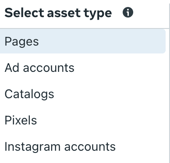This screenshot has height=163, width=170.
Task: Click the info icon beside Select asset type
Action: [128, 13]
